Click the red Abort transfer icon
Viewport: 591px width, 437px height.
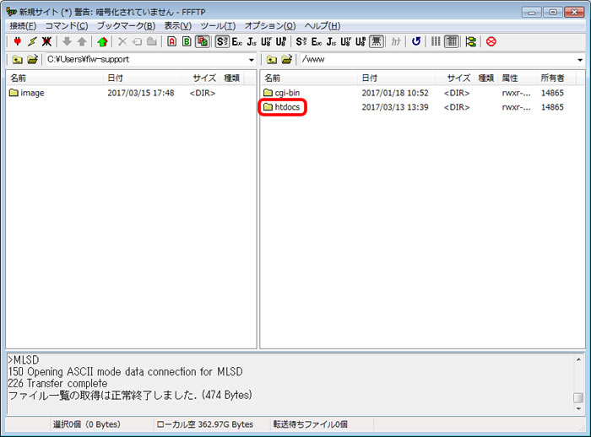491,41
